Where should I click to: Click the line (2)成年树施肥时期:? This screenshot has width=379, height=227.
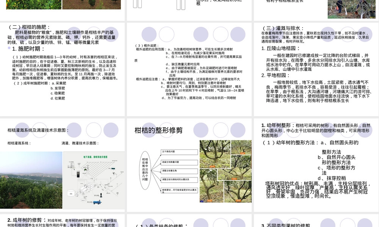pos(31,83)
